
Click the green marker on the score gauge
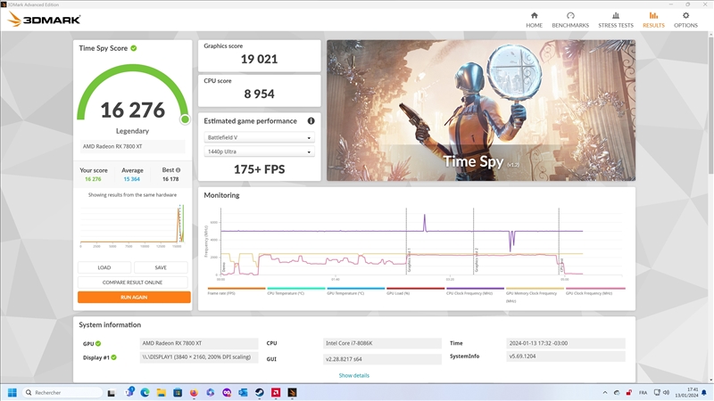click(x=185, y=119)
